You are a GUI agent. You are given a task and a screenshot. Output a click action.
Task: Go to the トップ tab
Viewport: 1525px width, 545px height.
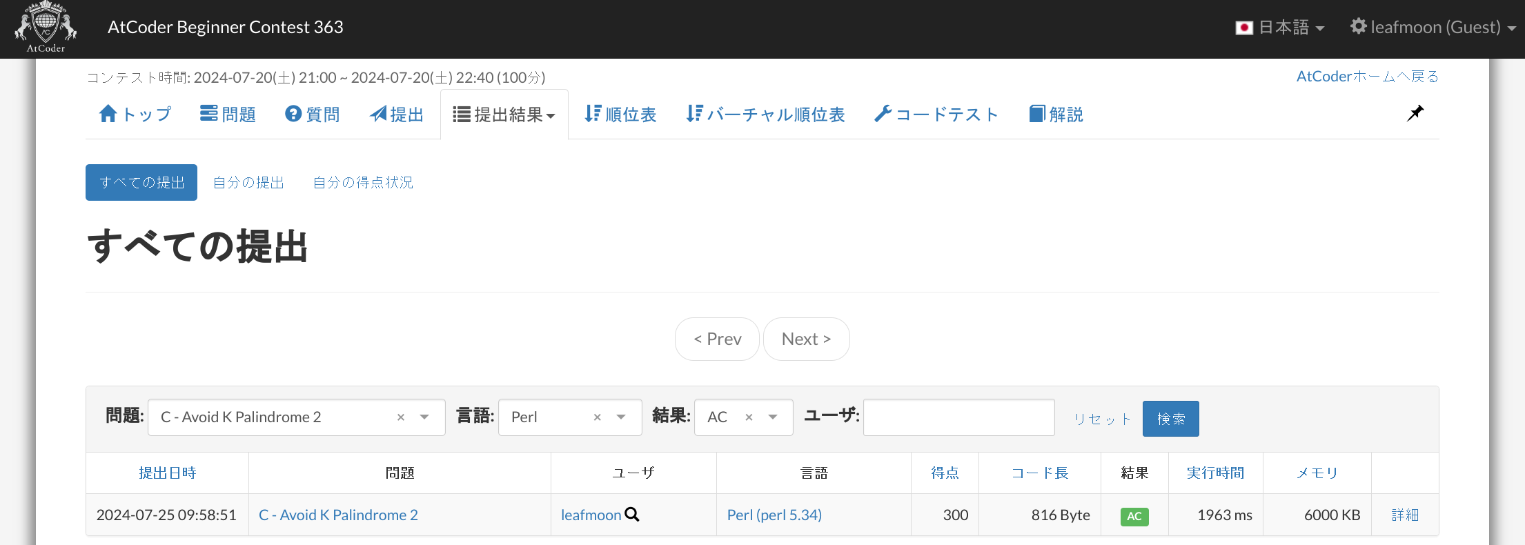[x=135, y=115]
